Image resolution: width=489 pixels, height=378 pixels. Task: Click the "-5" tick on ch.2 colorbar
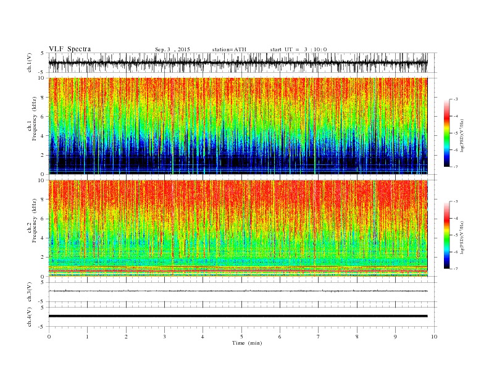click(456, 235)
